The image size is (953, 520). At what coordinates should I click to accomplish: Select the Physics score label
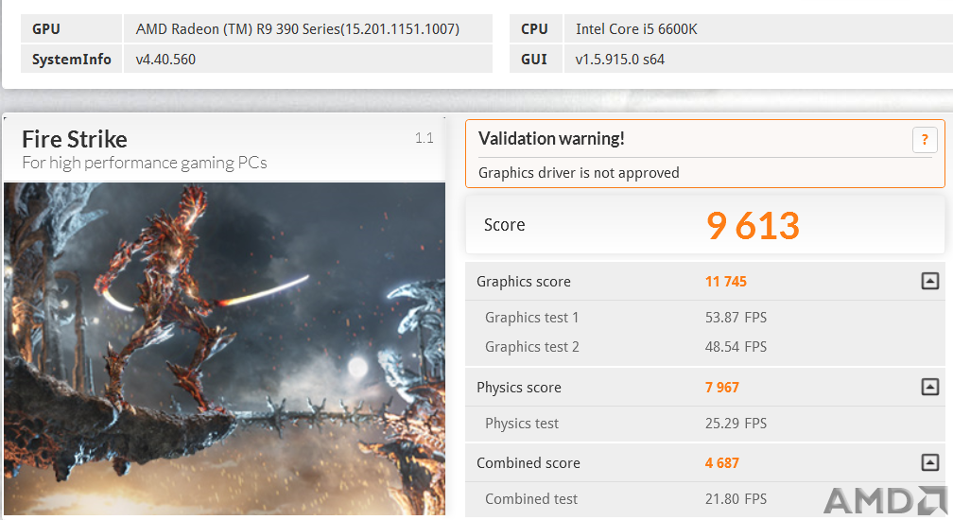click(x=518, y=388)
